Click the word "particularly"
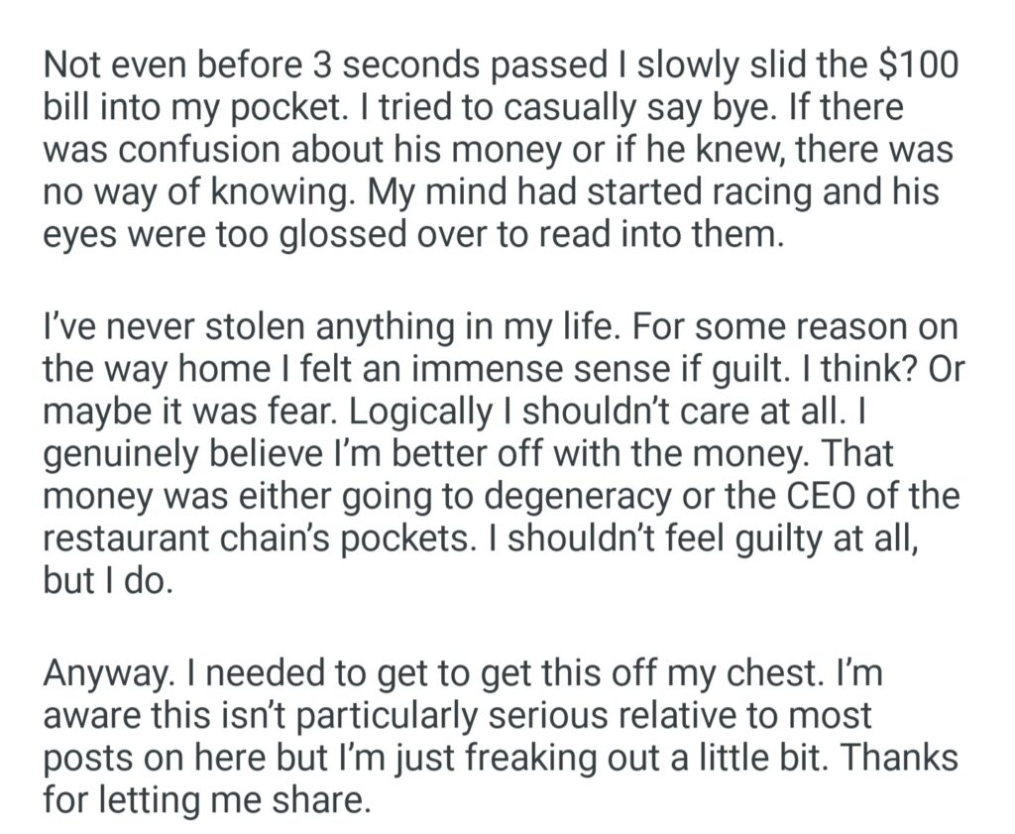Image resolution: width=1015 pixels, height=834 pixels. click(415, 716)
